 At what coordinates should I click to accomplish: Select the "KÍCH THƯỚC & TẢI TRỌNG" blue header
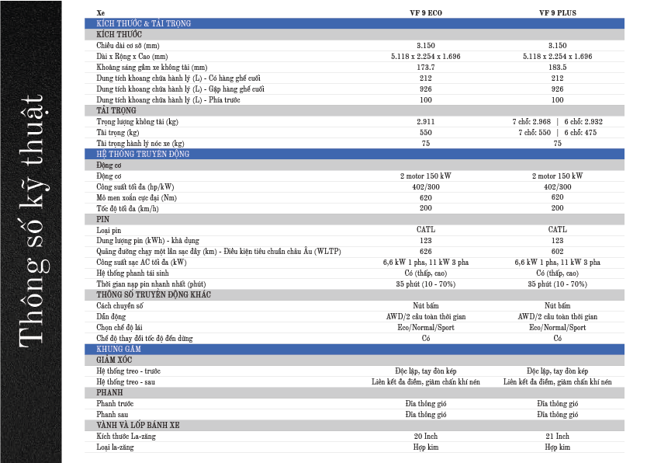coord(144,24)
